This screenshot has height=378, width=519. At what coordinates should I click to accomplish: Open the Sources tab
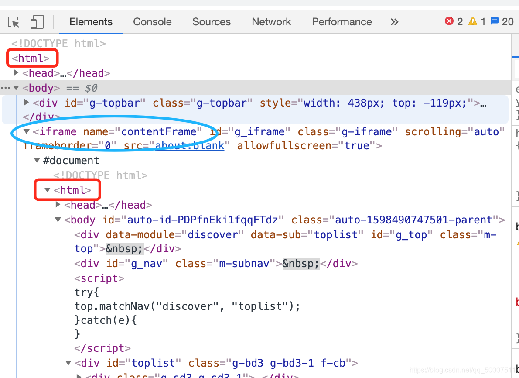[212, 22]
